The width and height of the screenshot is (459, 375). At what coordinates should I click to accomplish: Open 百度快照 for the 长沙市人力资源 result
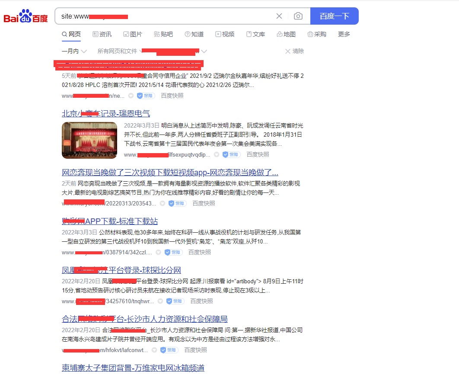pyautogui.click(x=195, y=350)
